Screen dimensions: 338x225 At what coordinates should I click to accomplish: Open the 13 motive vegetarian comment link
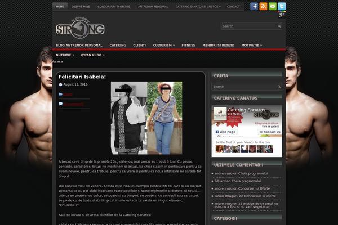pos(246,205)
